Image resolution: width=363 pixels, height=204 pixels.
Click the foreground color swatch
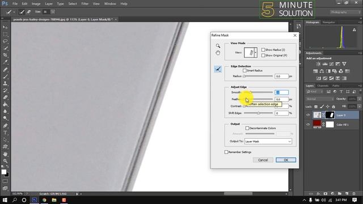[x=4, y=172]
